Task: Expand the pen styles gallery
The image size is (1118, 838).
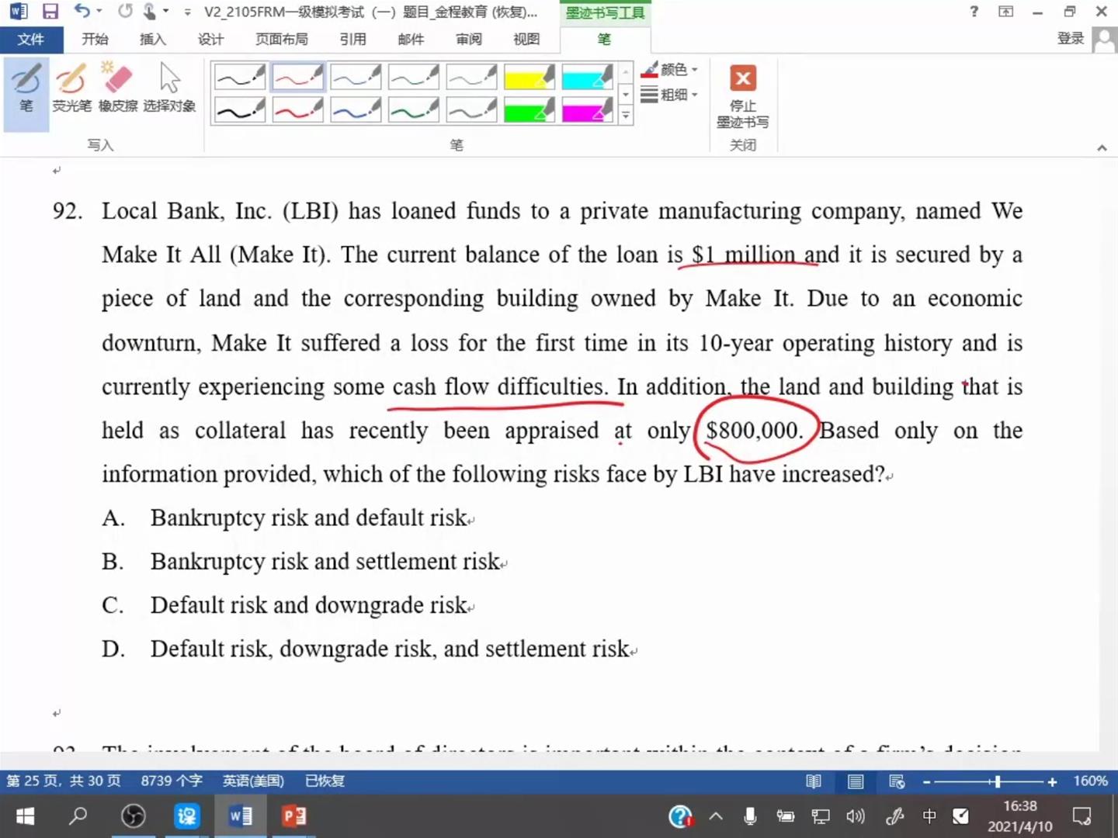Action: (626, 116)
